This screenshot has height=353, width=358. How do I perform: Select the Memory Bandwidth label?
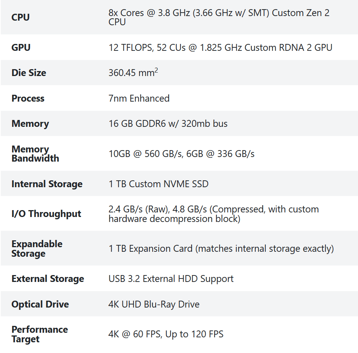click(35, 154)
